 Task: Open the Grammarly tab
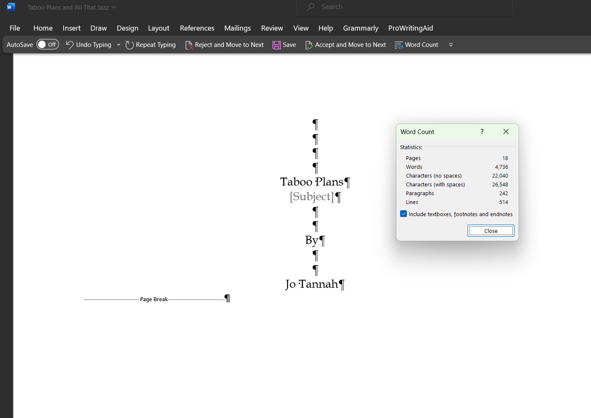coord(361,28)
